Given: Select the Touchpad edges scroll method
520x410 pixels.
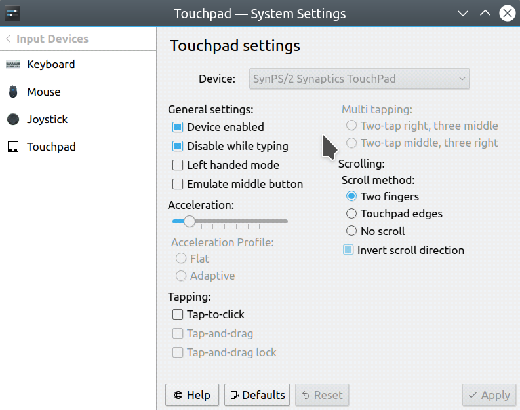Looking at the screenshot, I should pyautogui.click(x=351, y=214).
